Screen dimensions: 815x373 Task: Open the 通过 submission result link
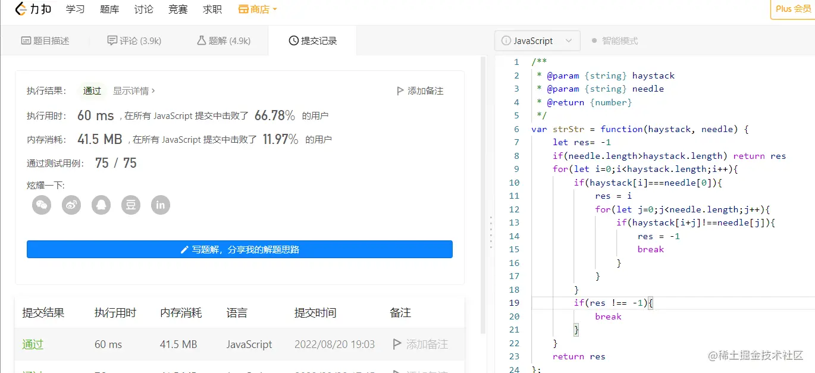tap(33, 344)
